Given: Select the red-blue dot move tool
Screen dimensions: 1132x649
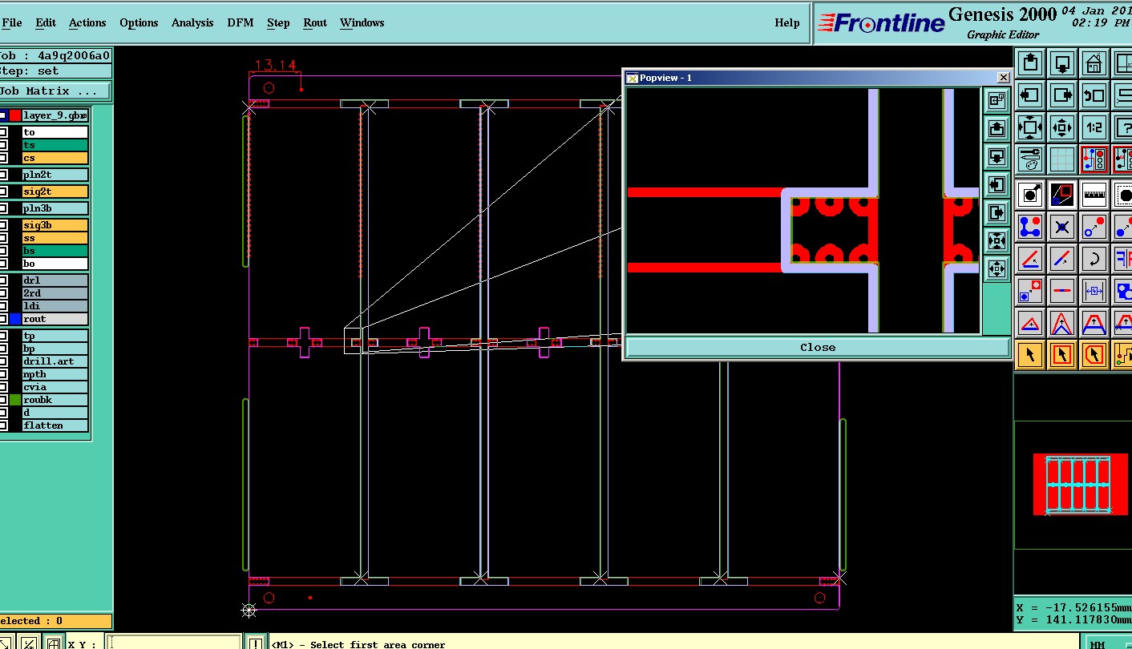Looking at the screenshot, I should (1094, 227).
